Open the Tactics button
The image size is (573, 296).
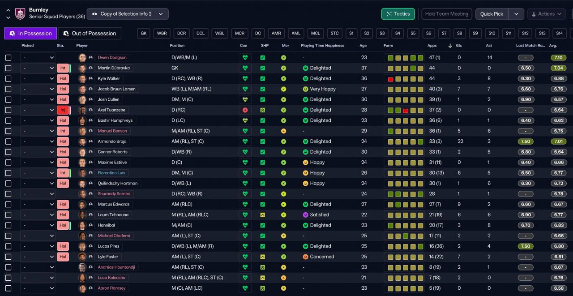coord(398,14)
